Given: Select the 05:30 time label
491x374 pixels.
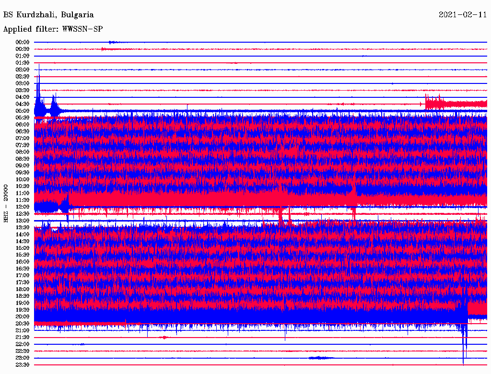Looking at the screenshot, I should [23, 117].
